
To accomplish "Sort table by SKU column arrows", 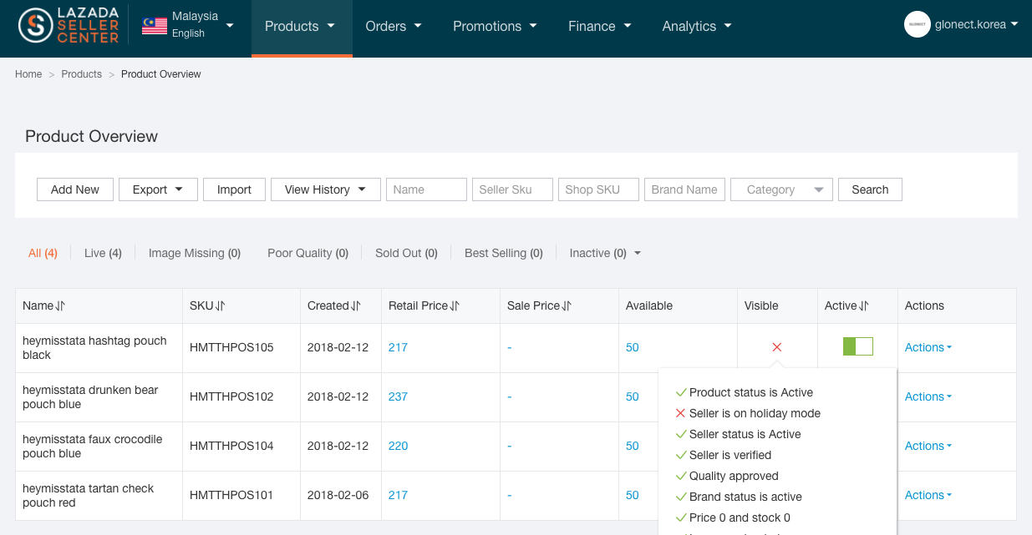I will coord(221,305).
